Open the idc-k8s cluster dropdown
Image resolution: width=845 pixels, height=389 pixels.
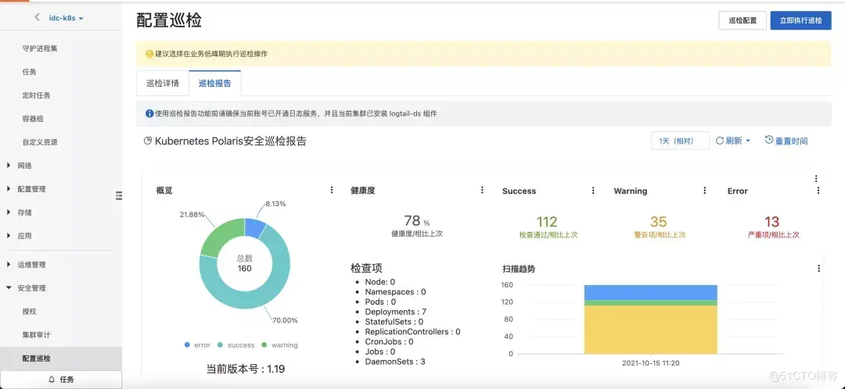coord(67,18)
